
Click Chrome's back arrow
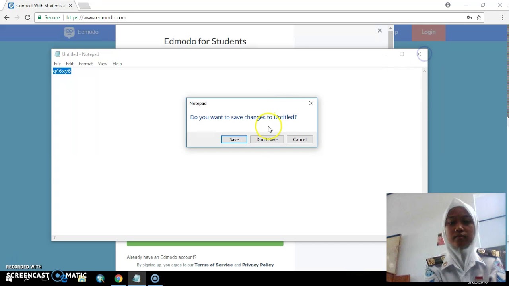coord(7,17)
